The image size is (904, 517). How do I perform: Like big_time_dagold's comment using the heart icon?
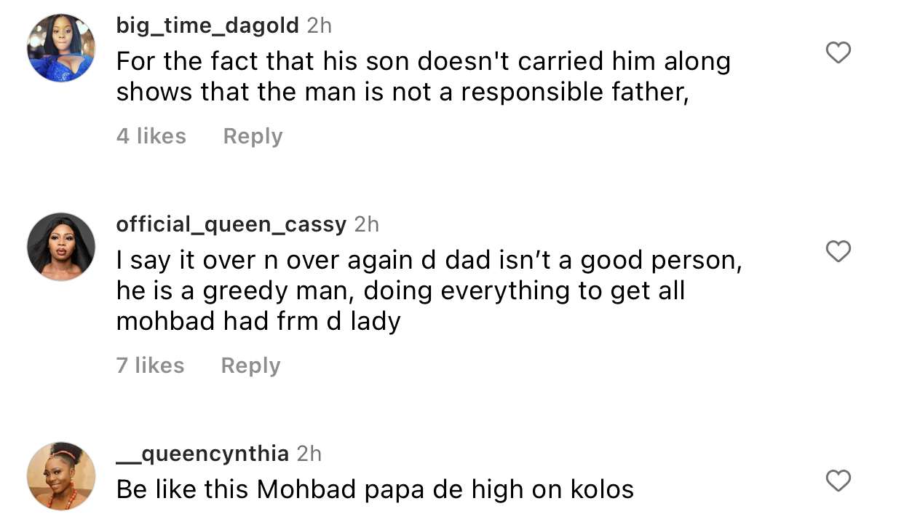click(838, 52)
